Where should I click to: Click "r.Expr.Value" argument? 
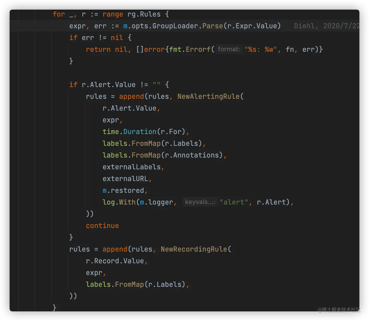(x=252, y=26)
